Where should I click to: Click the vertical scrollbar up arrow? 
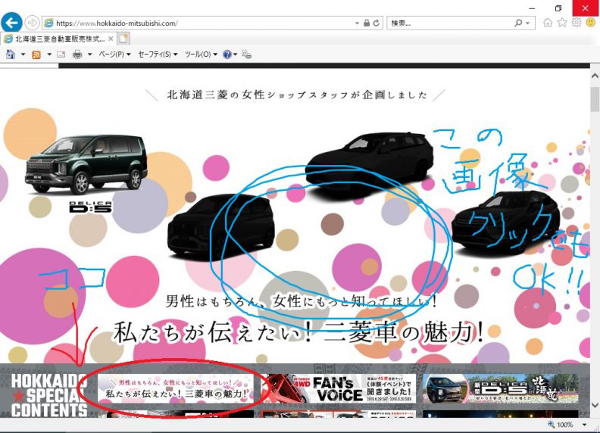(595, 76)
